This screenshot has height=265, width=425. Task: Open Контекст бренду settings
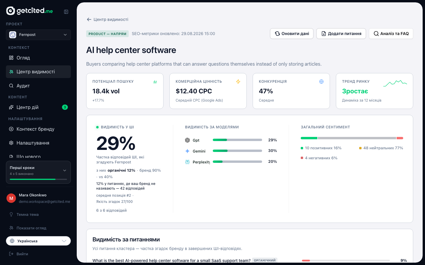click(x=38, y=129)
